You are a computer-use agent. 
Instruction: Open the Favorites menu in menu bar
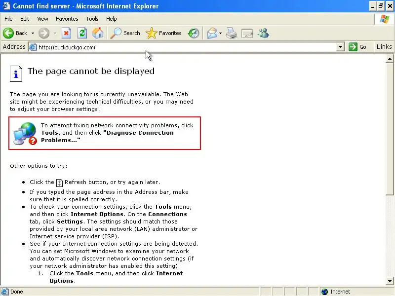click(67, 19)
